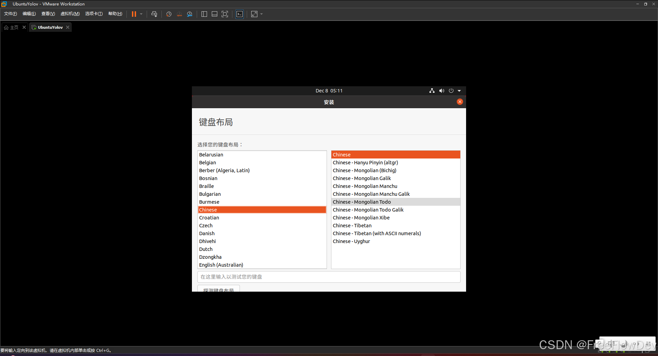
Task: Switch to the 主页 tab
Action: 14,27
